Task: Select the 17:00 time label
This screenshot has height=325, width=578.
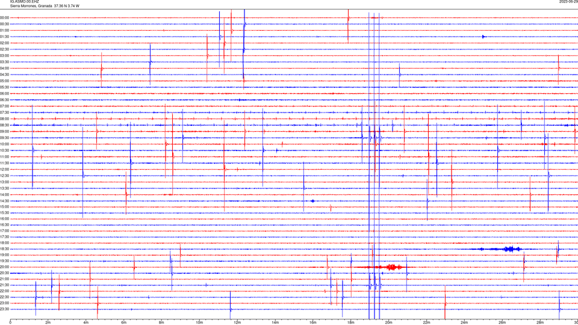Action: tap(4, 231)
